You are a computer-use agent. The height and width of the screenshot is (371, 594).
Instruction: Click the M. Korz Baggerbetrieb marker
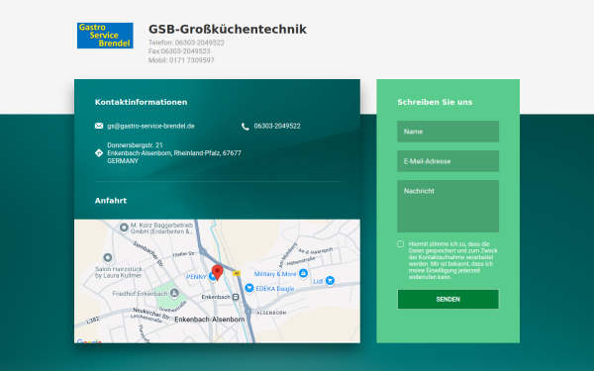pos(124,228)
